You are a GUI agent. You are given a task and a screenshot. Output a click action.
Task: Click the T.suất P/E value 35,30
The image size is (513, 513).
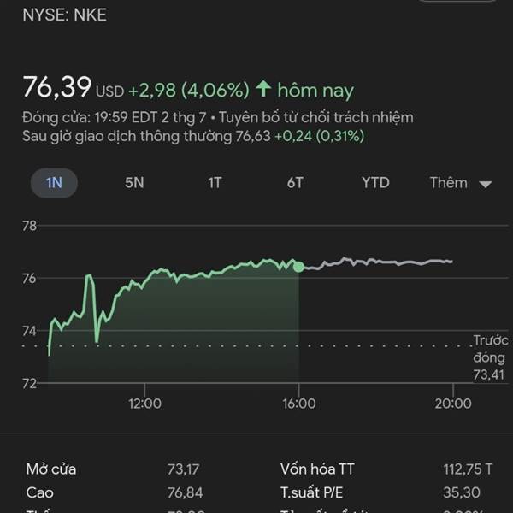462,492
